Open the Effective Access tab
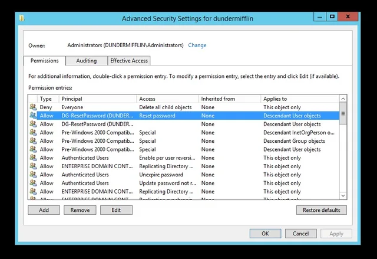 tap(129, 61)
